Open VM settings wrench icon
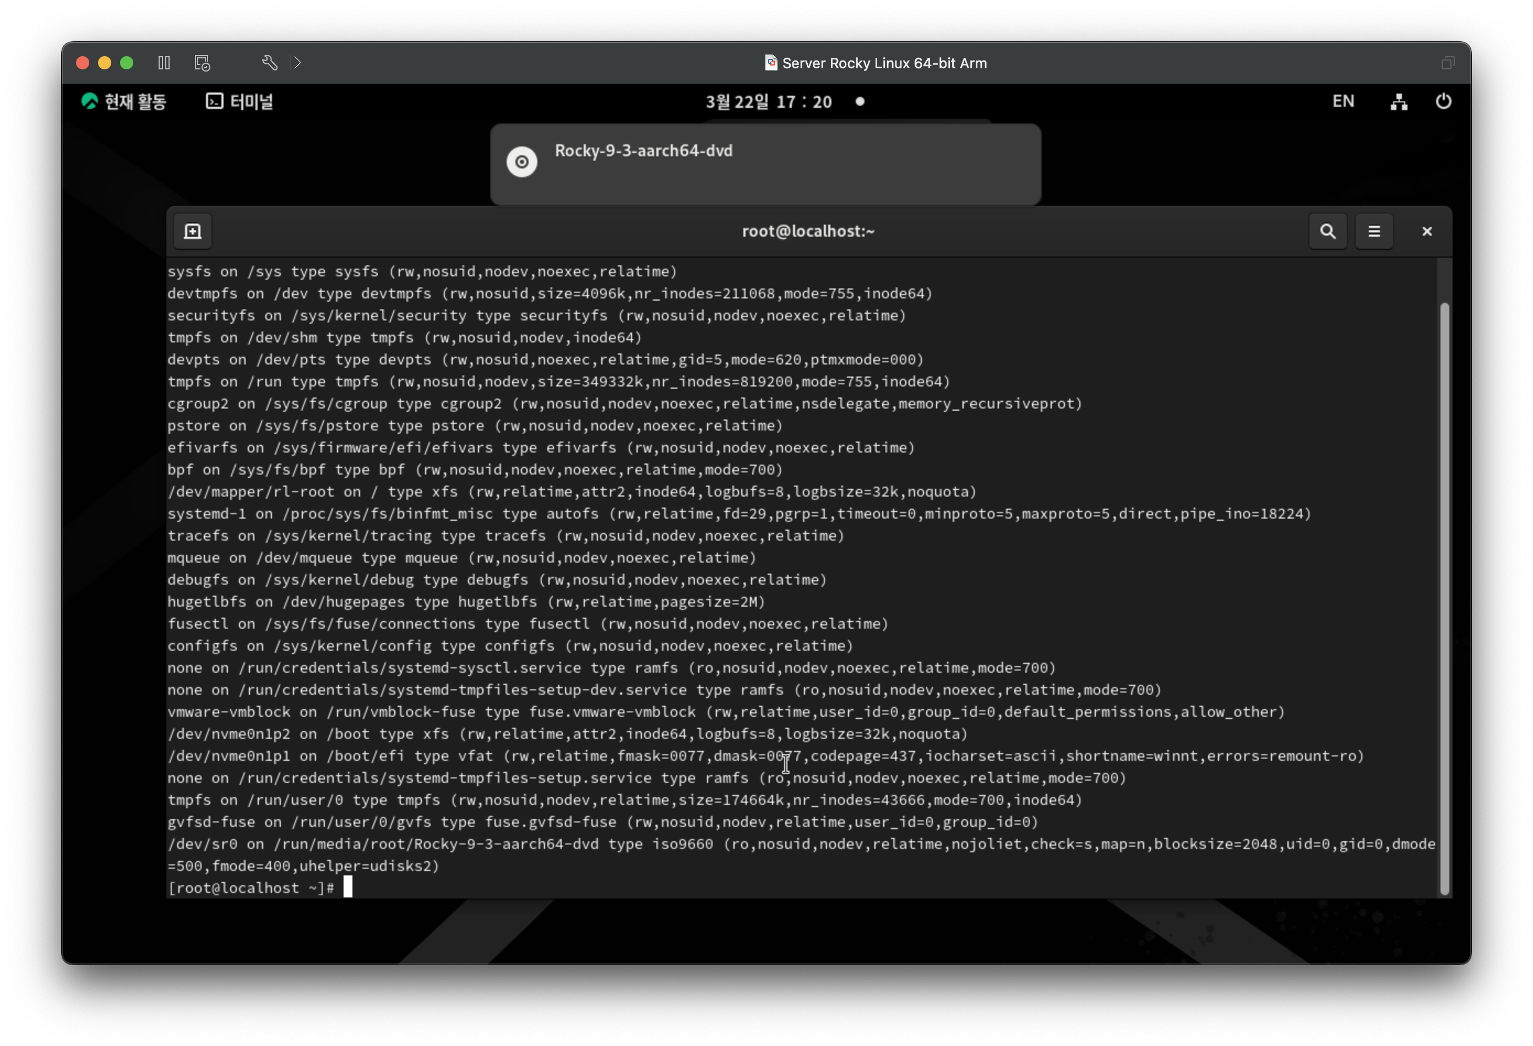 [269, 63]
